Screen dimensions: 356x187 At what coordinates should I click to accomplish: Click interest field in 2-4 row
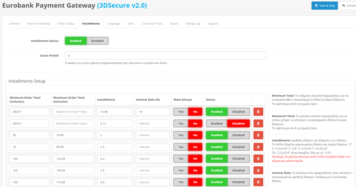pos(153,158)
